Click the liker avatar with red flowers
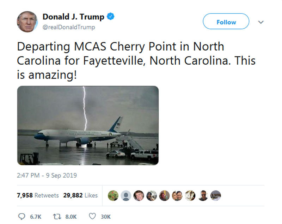The height and width of the screenshot is (224, 282). (113, 195)
